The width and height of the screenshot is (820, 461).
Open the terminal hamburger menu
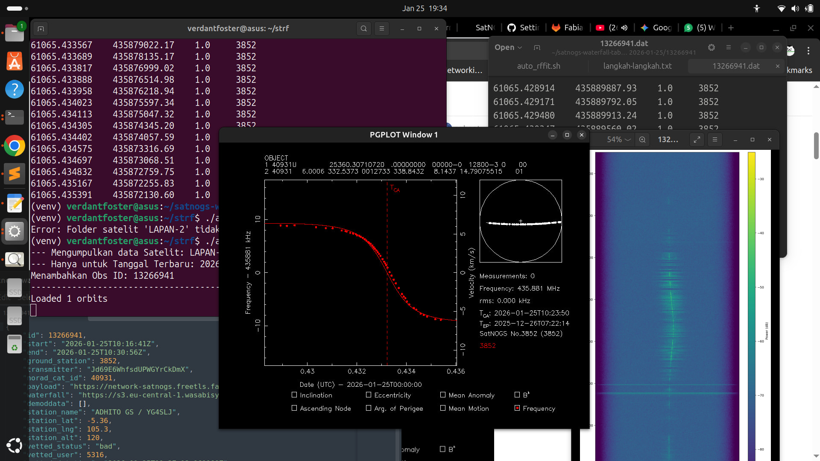pos(382,29)
